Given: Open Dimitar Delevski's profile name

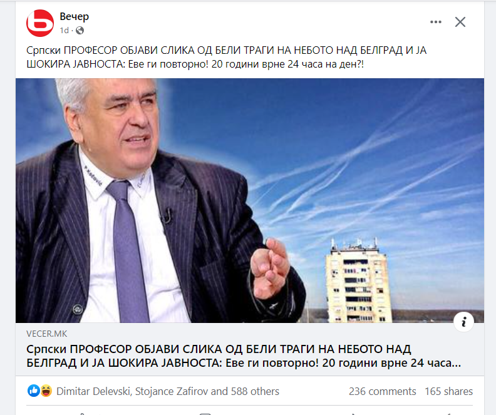Looking at the screenshot, I should (x=93, y=391).
